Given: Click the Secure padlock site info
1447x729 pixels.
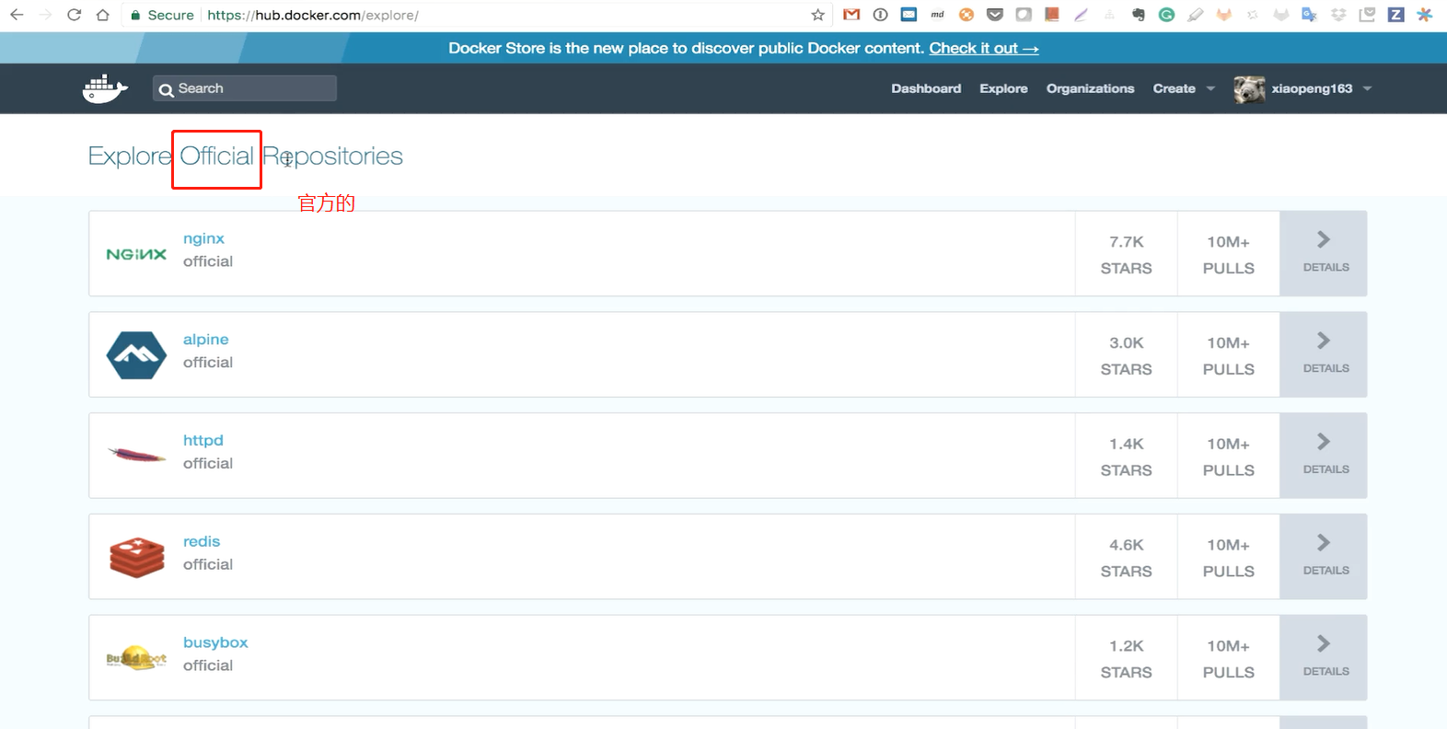Looking at the screenshot, I should (x=162, y=15).
